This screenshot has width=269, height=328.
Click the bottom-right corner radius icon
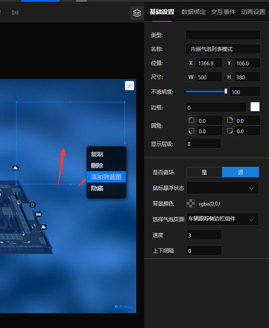(x=230, y=131)
